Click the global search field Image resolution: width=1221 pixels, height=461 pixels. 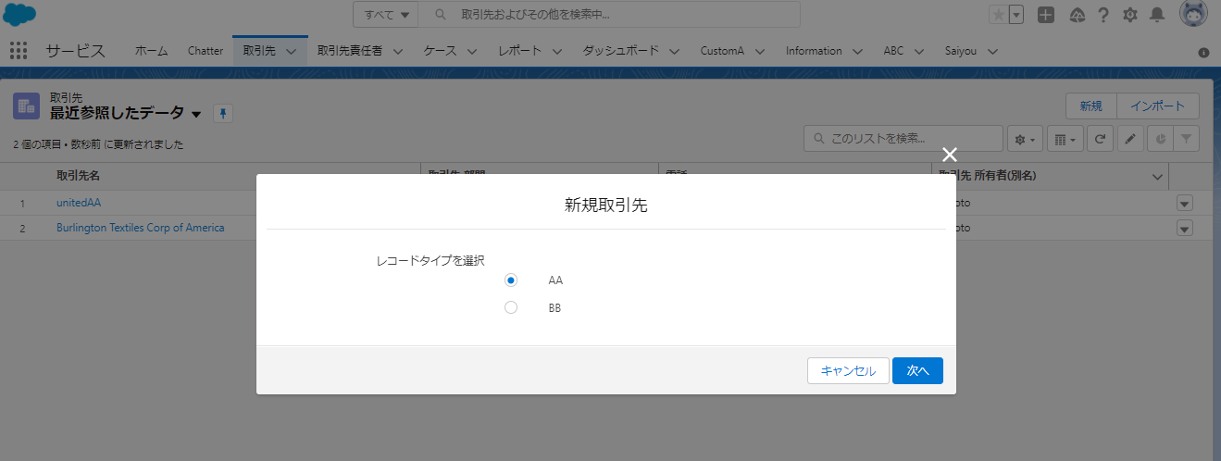(x=609, y=15)
